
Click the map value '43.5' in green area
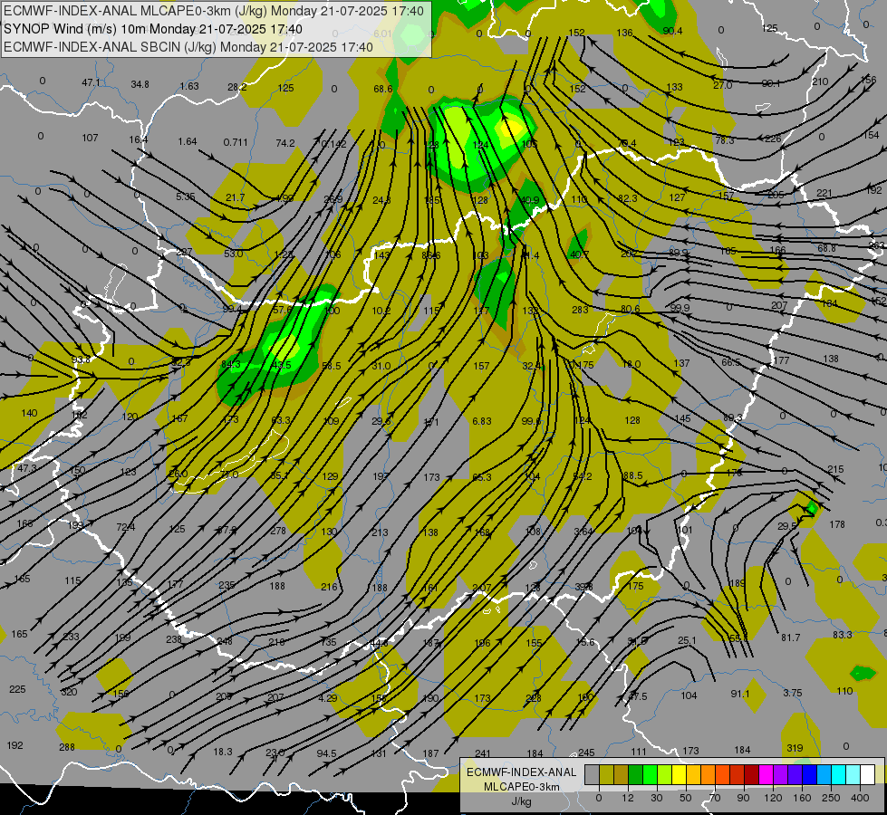click(x=281, y=365)
